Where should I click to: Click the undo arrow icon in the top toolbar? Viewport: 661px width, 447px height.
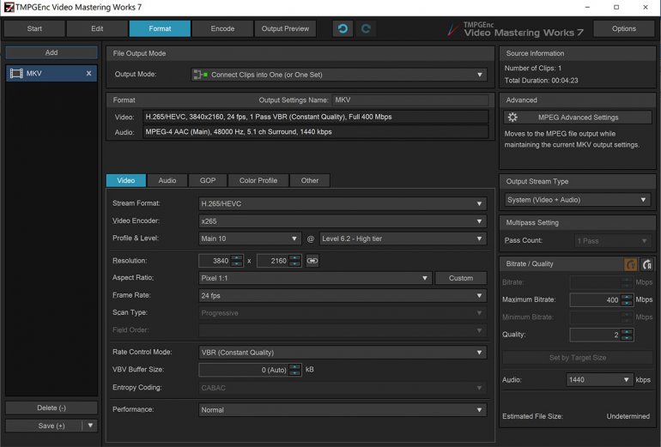point(343,28)
